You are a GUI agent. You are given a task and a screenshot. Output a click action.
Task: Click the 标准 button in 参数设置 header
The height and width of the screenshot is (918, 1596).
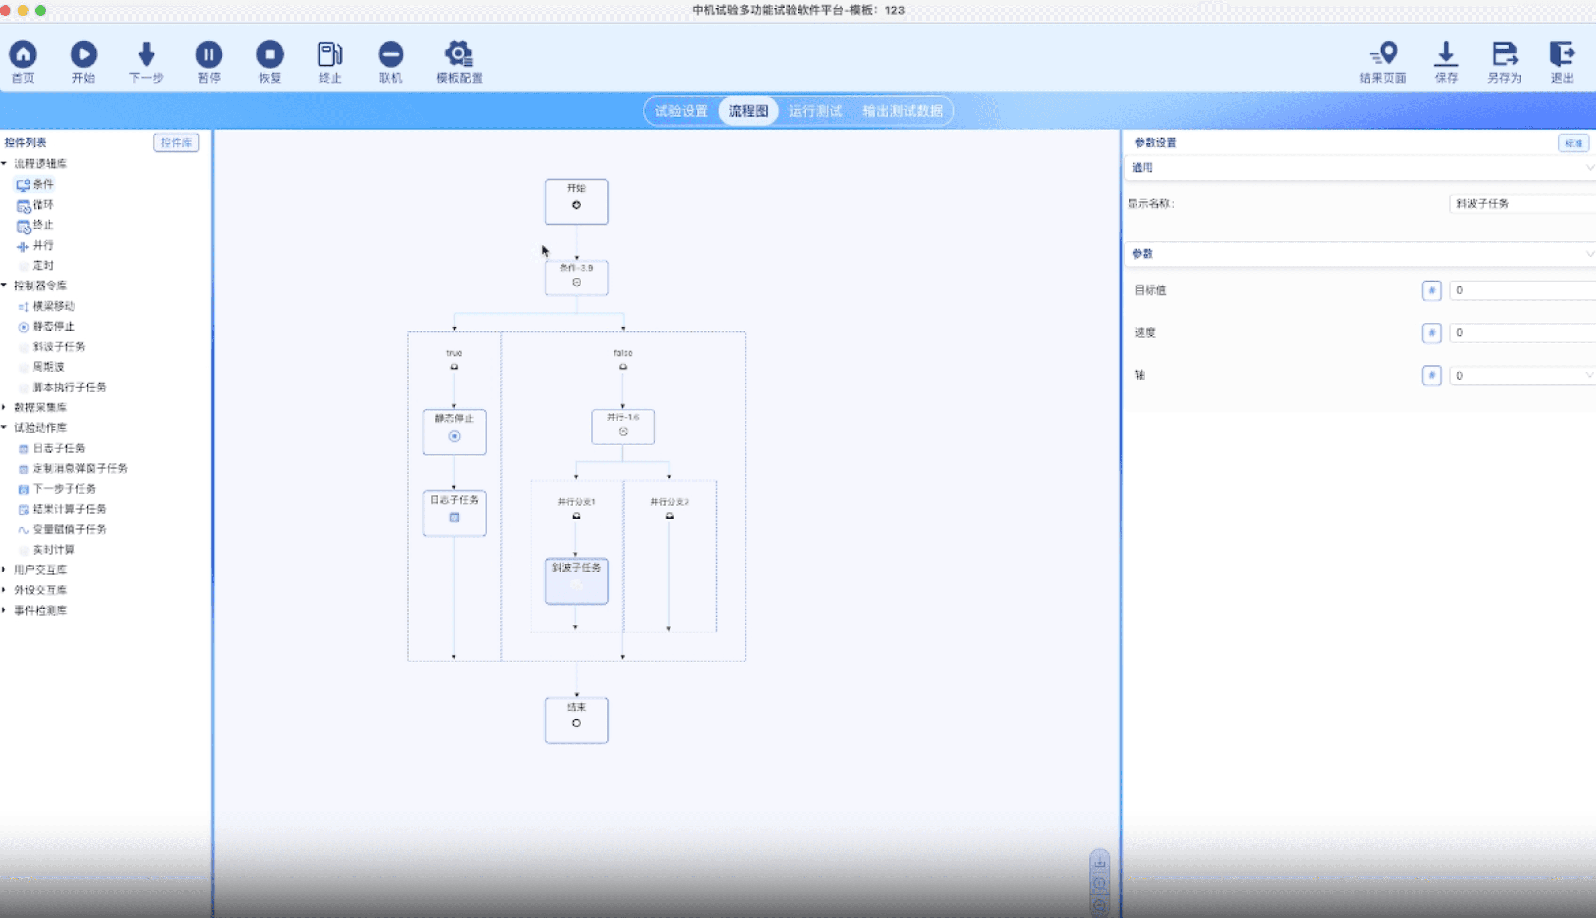coord(1573,143)
